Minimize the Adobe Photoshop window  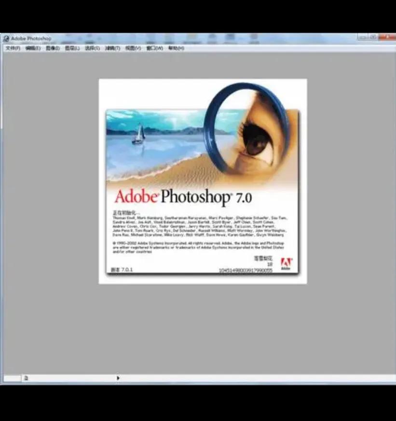point(363,37)
